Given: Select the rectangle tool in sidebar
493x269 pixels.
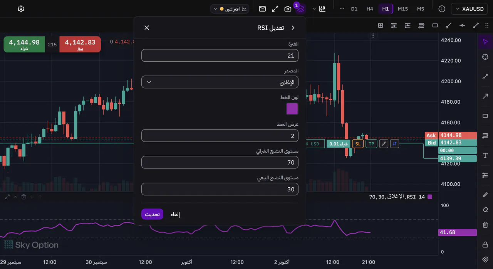Looking at the screenshot, I should [485, 116].
